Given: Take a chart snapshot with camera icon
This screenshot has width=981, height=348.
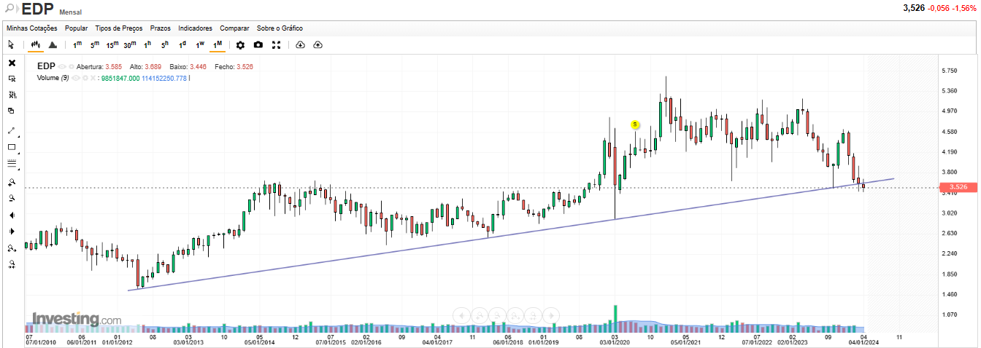Looking at the screenshot, I should point(258,45).
